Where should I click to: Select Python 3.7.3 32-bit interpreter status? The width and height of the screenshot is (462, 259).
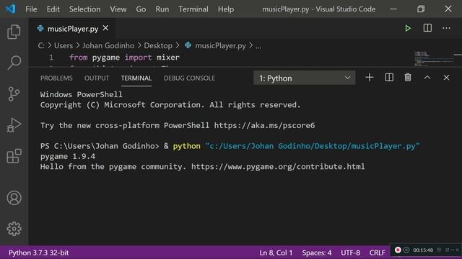[38, 253]
